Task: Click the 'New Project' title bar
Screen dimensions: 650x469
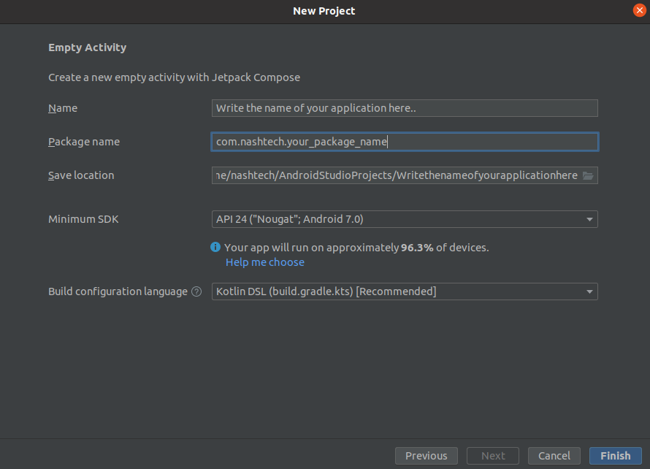Action: (x=324, y=11)
